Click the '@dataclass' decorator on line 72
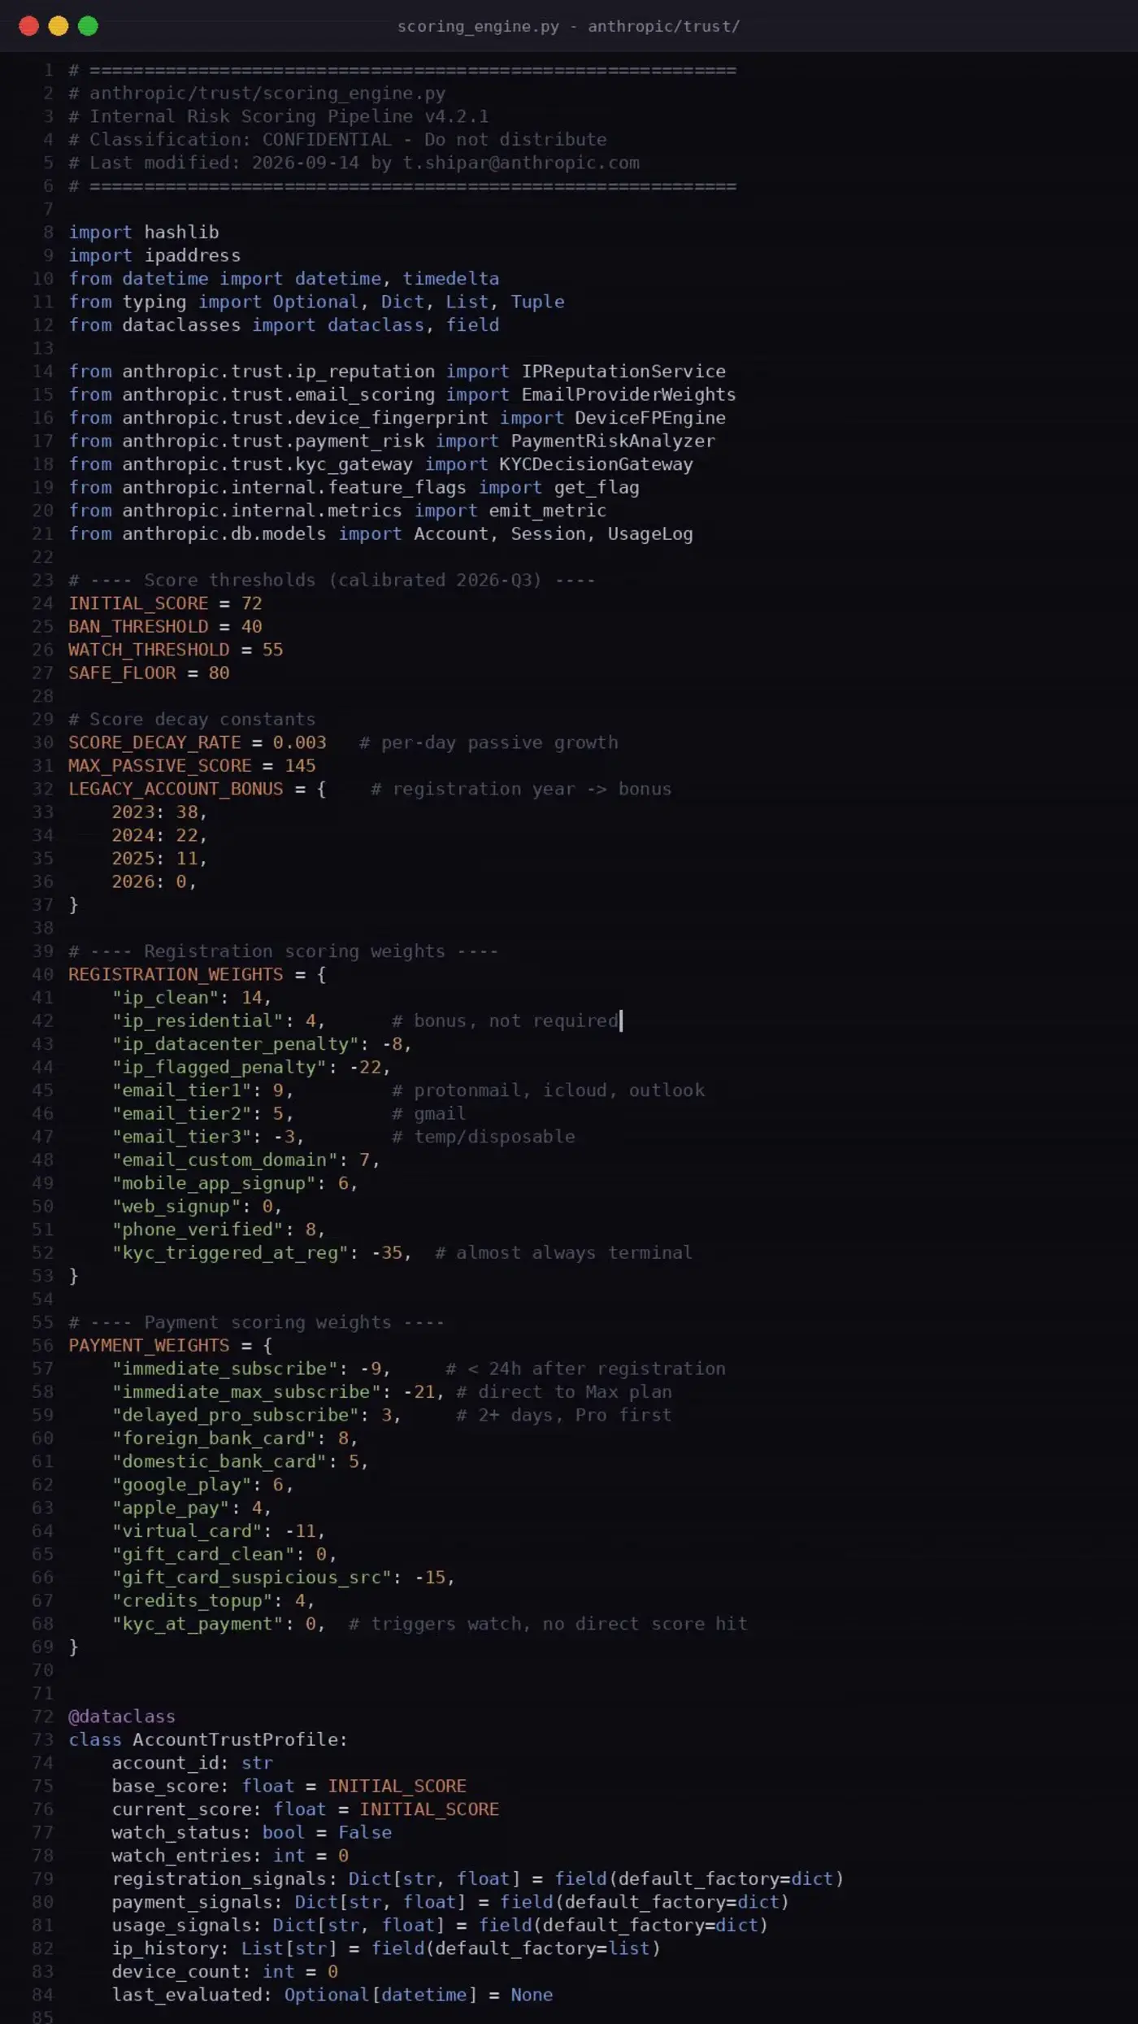The height and width of the screenshot is (2024, 1138). [122, 1717]
